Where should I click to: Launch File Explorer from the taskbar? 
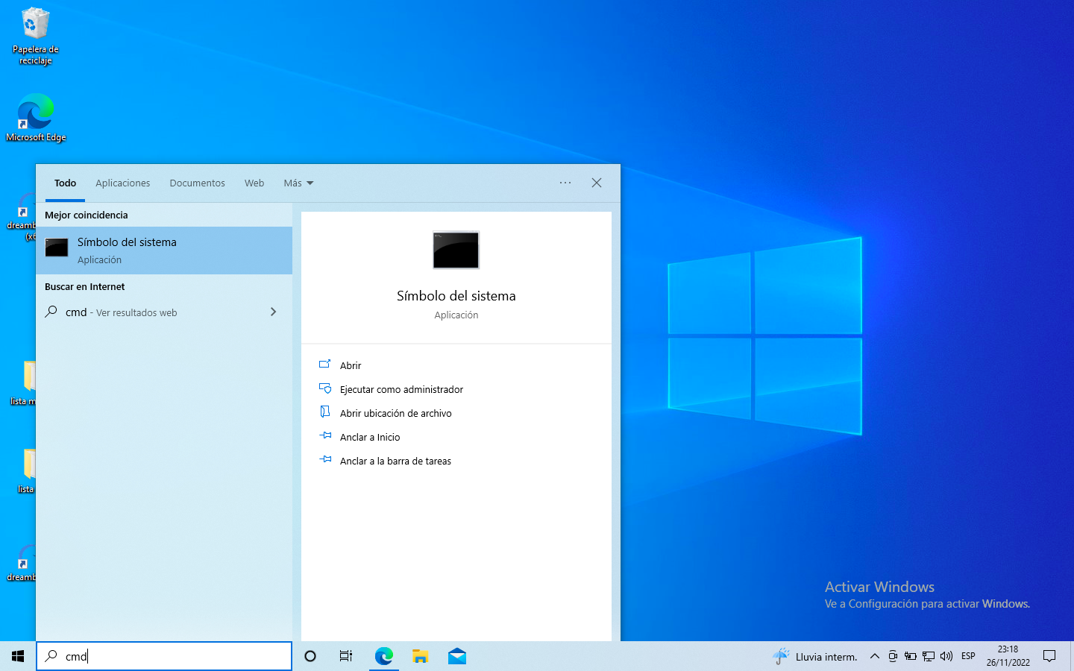[x=420, y=656]
